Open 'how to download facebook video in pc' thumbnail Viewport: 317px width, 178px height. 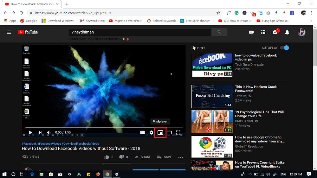tap(212, 65)
